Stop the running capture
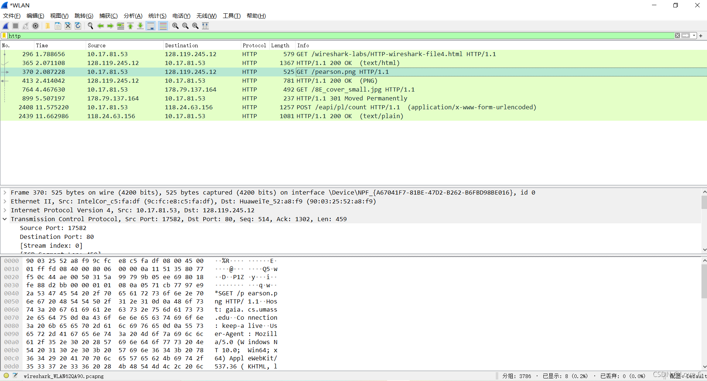Image resolution: width=707 pixels, height=381 pixels. (x=16, y=26)
